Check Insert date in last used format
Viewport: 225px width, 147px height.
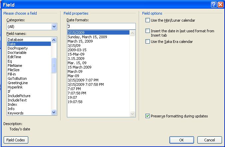[x=147, y=31]
